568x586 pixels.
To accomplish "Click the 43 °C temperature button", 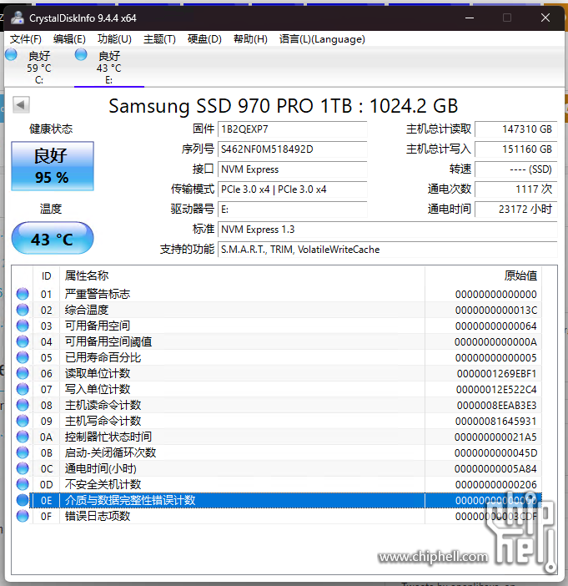I will (53, 238).
